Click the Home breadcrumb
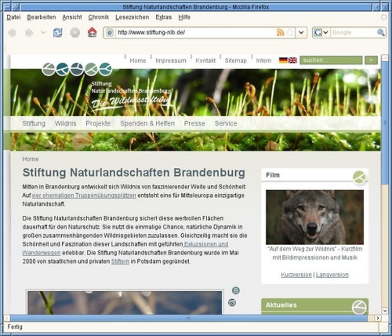Viewport: 392px width, 336px height. [30, 159]
